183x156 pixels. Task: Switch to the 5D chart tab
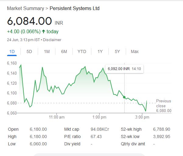[29, 51]
